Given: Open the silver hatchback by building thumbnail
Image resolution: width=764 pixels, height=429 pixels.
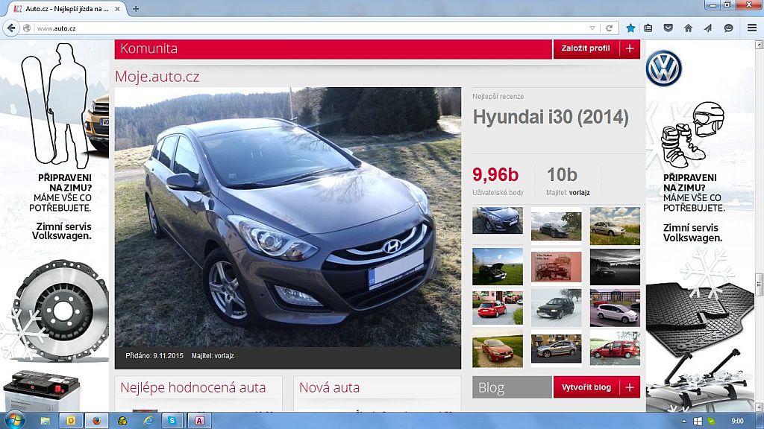Looking at the screenshot, I should click(x=556, y=349).
